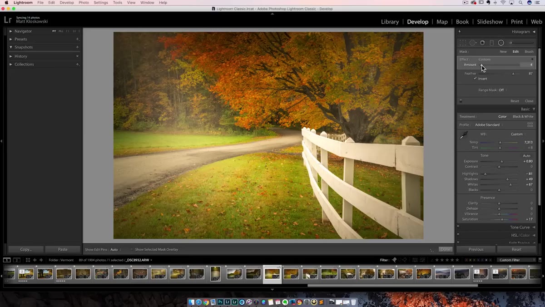Expand the History panel
545x307 pixels.
[10, 56]
